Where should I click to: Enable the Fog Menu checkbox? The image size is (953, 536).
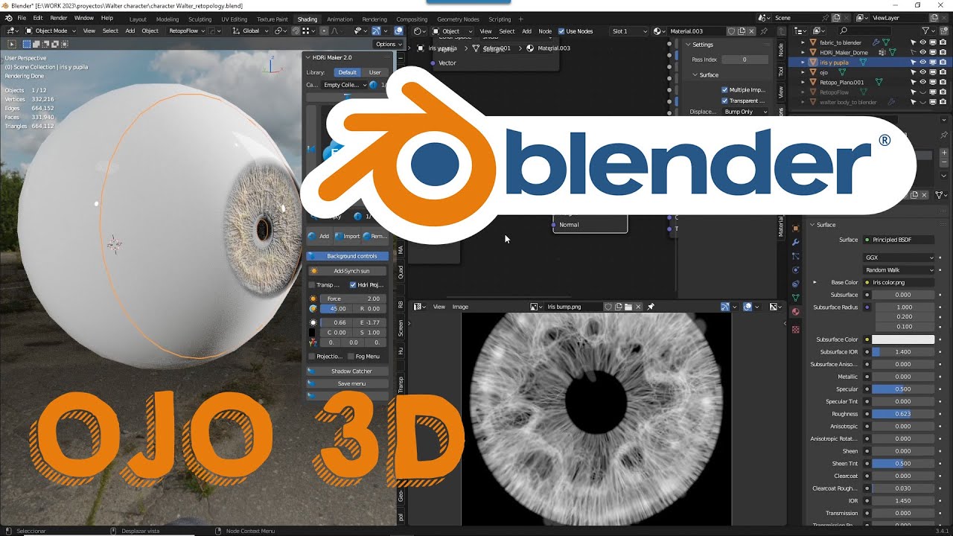click(351, 357)
